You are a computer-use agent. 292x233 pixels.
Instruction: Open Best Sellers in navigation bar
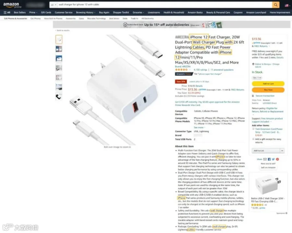pyautogui.click(x=20, y=12)
